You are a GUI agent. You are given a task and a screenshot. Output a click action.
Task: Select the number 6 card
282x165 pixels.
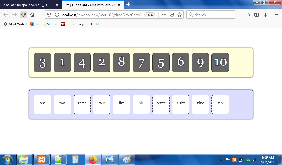[181, 62]
